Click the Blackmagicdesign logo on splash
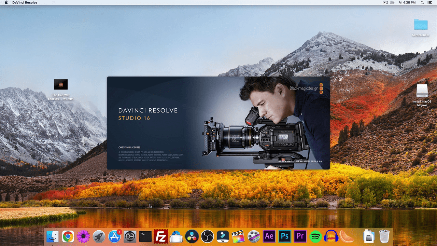The width and height of the screenshot is (437, 246). click(306, 88)
